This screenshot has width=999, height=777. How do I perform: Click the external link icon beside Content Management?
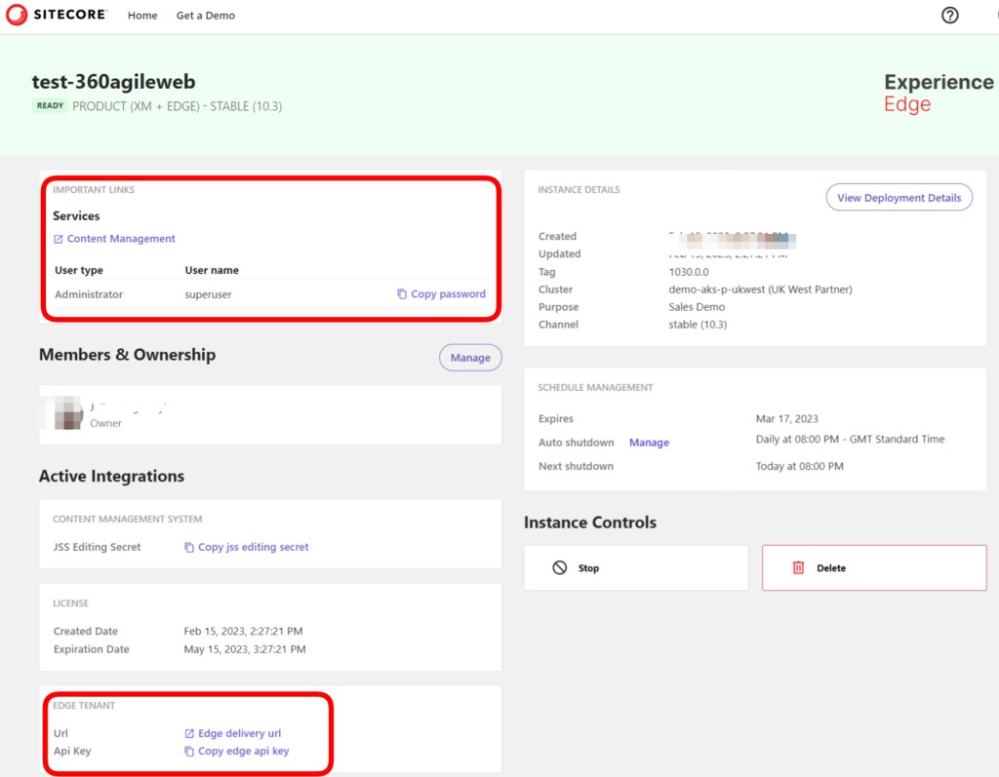[59, 239]
